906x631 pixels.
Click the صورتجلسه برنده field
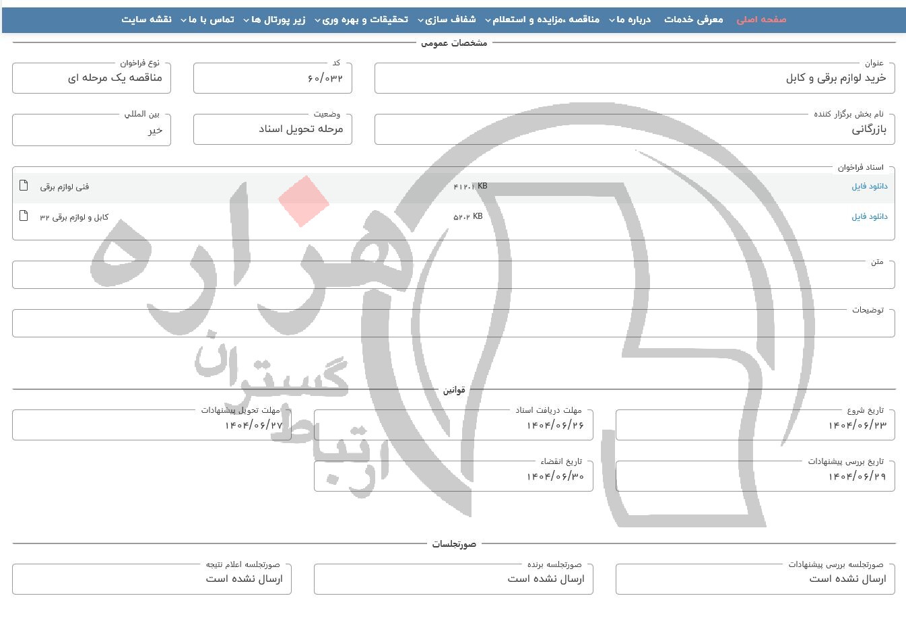[453, 580]
